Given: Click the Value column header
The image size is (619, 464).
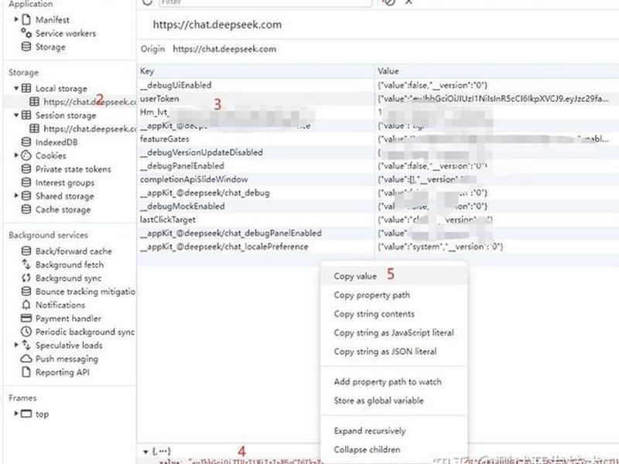Looking at the screenshot, I should (497, 71).
